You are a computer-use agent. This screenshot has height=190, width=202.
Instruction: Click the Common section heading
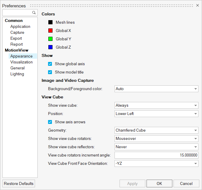click(14, 20)
